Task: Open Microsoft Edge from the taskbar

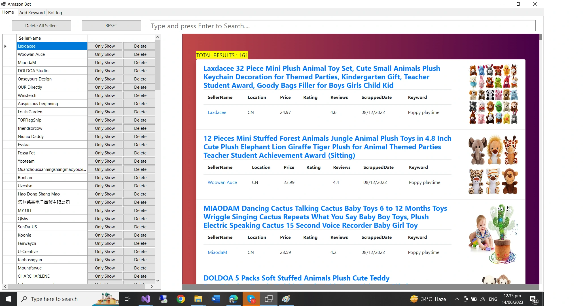Action: click(x=233, y=299)
